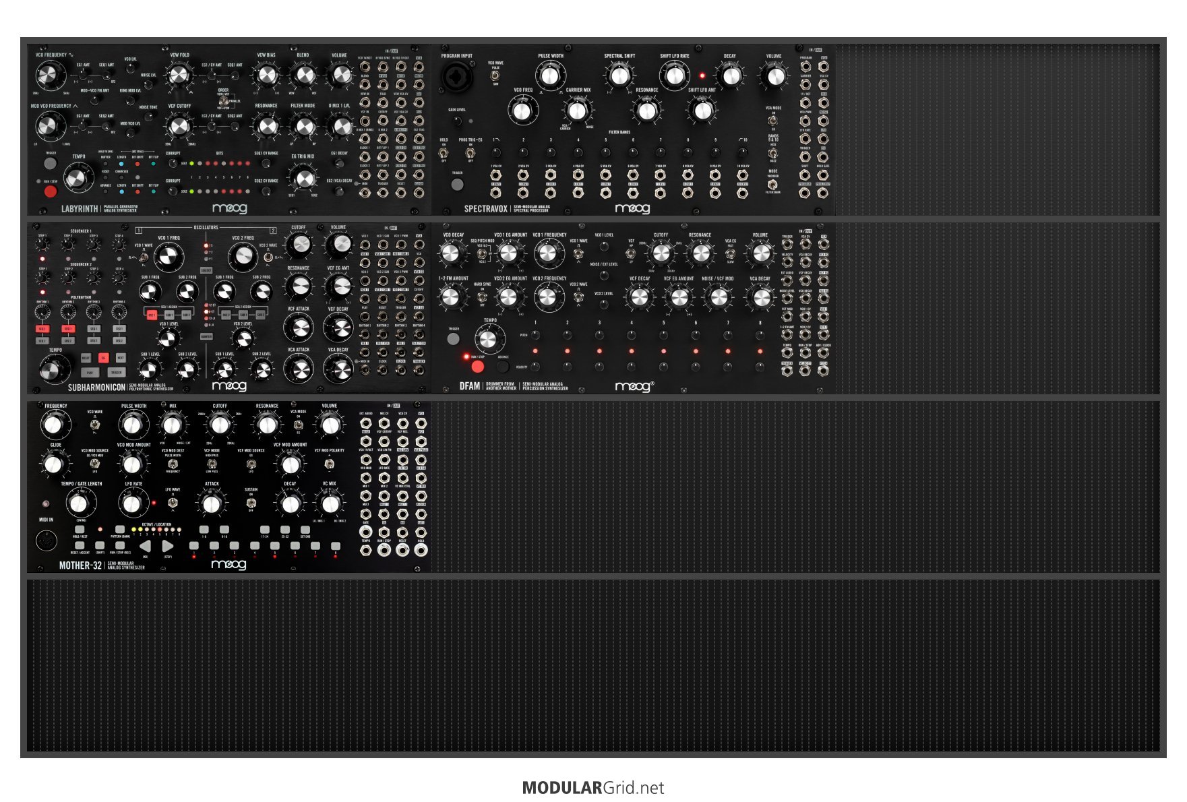Click the Spectravox PROGRAM INPUT combo jack
Screen dimensions: 1187x802
tap(457, 77)
